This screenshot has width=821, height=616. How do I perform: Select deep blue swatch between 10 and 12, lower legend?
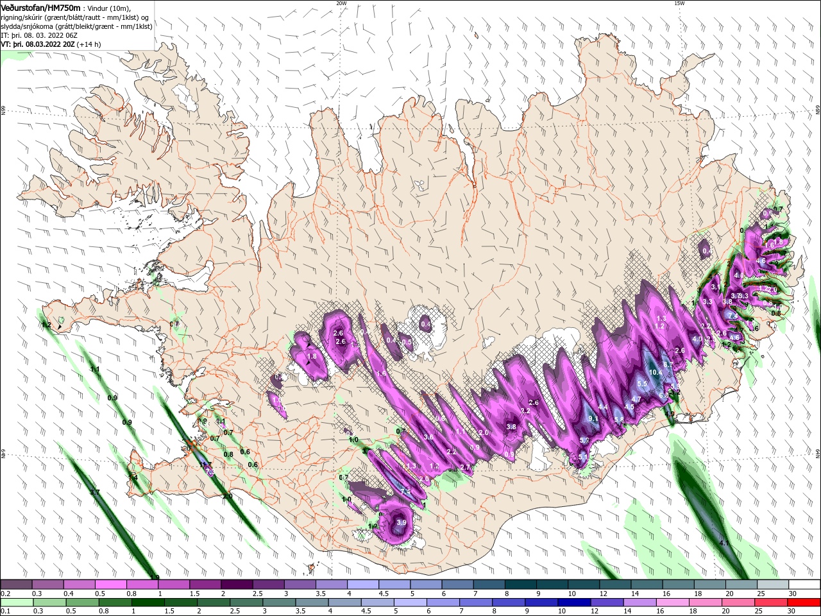tap(575, 602)
